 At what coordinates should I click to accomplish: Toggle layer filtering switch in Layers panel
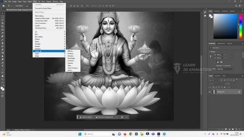(x=237, y=80)
